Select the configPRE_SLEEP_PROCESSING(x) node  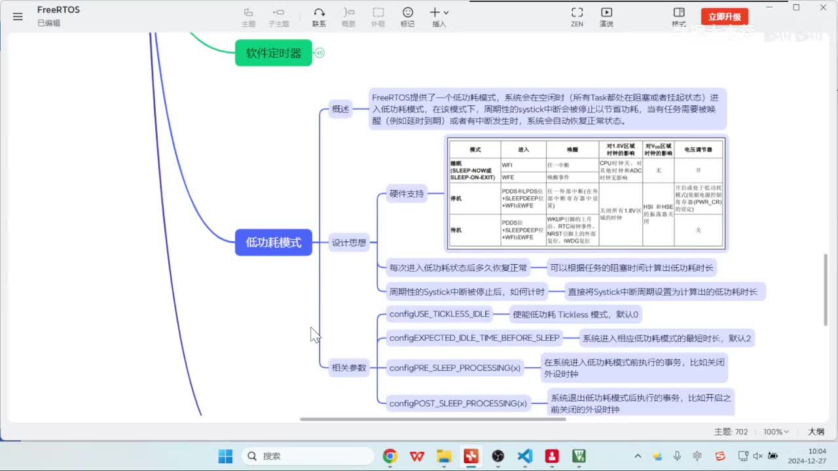455,368
